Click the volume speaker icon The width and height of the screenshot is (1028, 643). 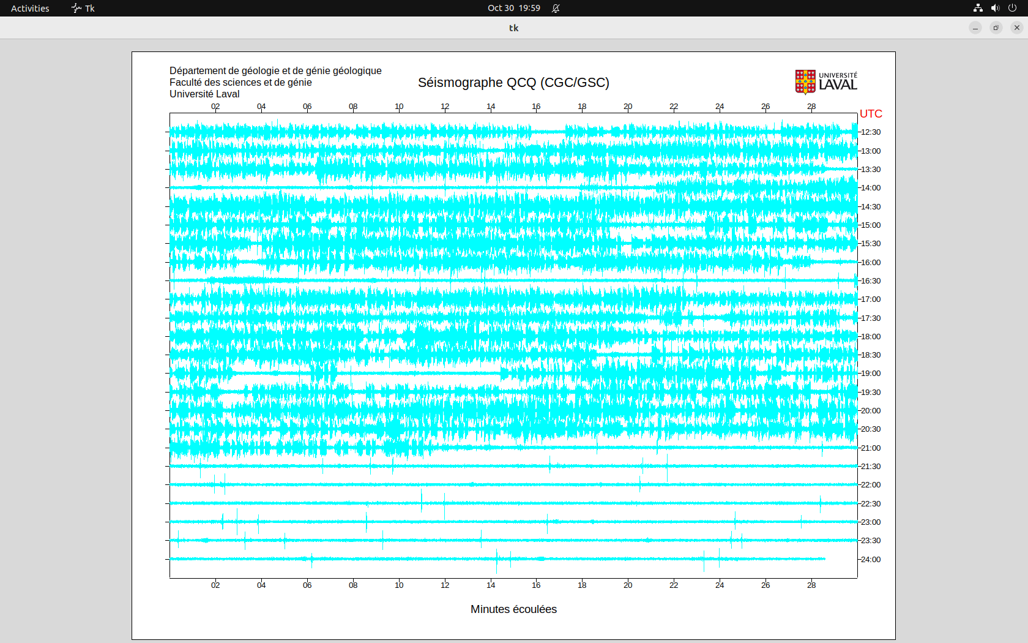[x=995, y=8]
